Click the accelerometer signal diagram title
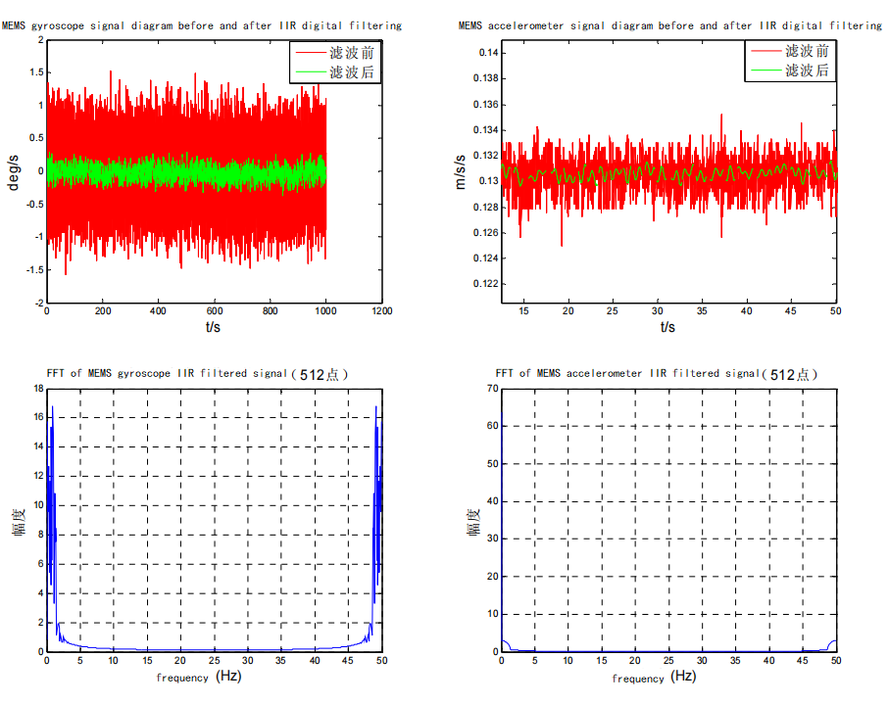The image size is (889, 704). [670, 25]
